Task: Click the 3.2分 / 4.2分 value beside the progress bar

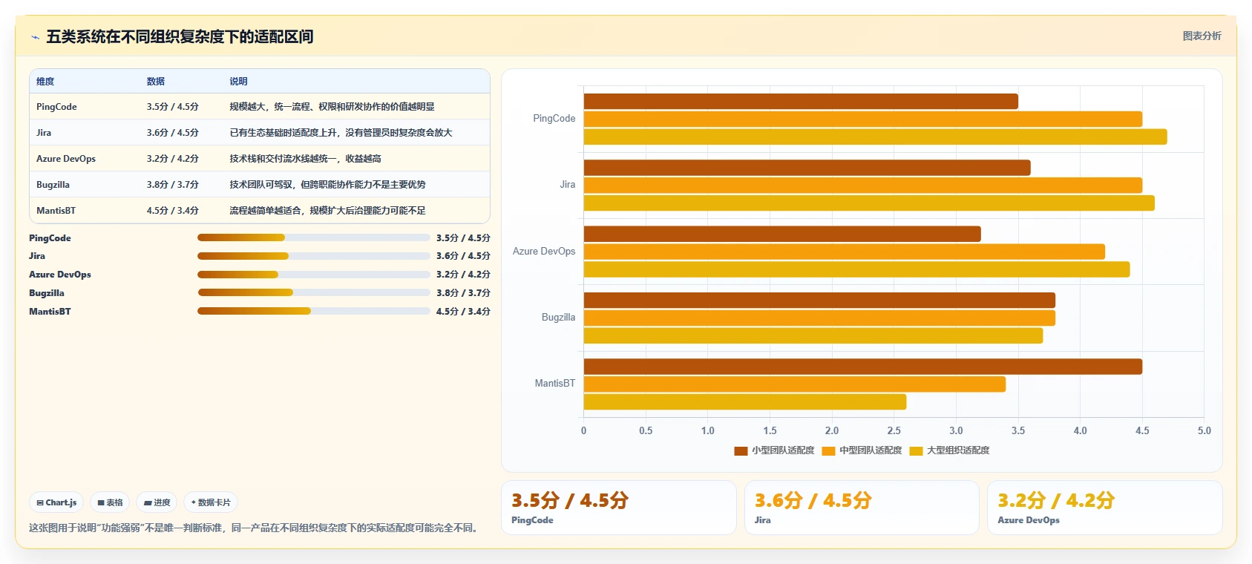Action: (463, 275)
